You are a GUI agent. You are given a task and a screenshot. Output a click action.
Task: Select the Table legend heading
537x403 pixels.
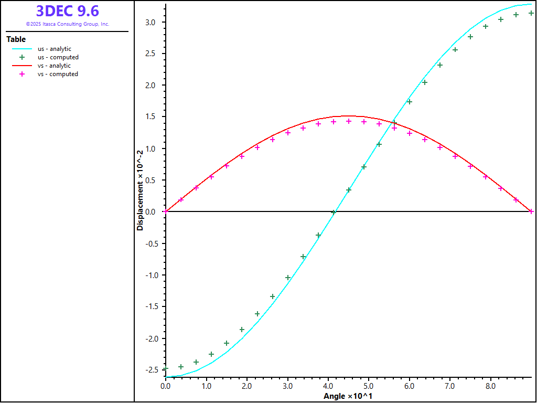coord(16,39)
